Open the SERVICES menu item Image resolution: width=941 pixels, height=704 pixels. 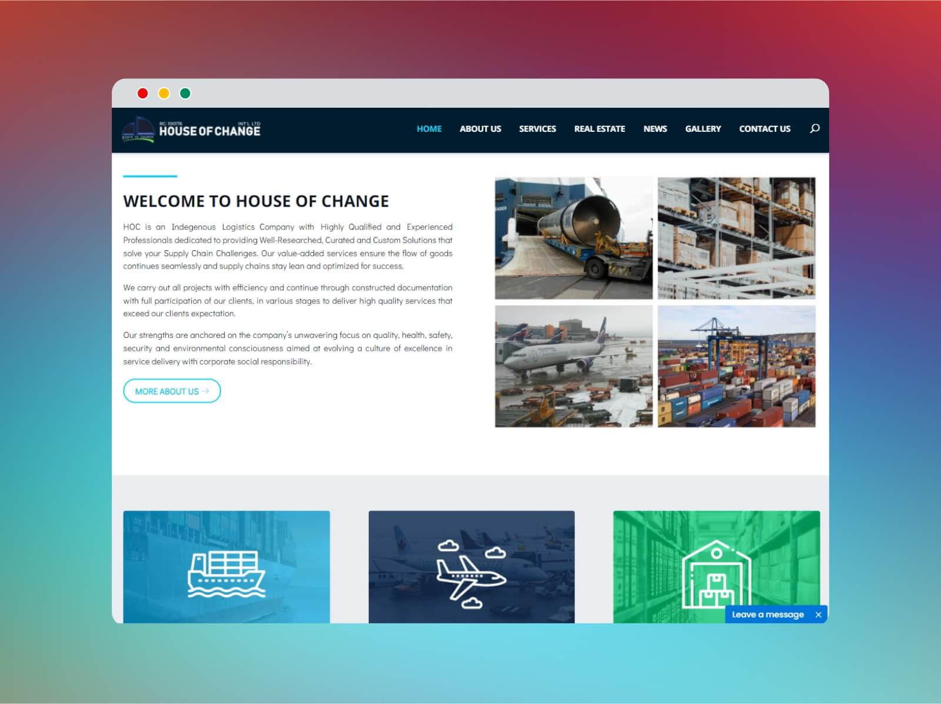point(538,129)
